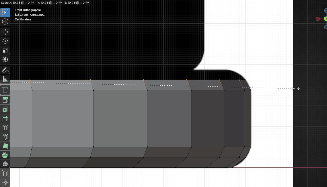The image size is (327, 187).
Task: Activate the Spin tool
Action: [5, 155]
